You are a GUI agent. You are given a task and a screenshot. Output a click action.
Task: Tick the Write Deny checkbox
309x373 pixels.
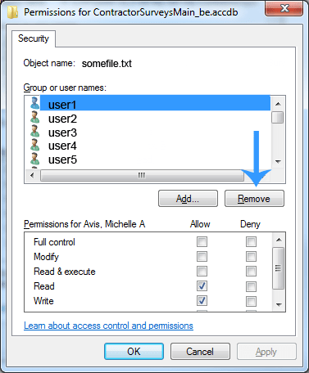point(251,301)
